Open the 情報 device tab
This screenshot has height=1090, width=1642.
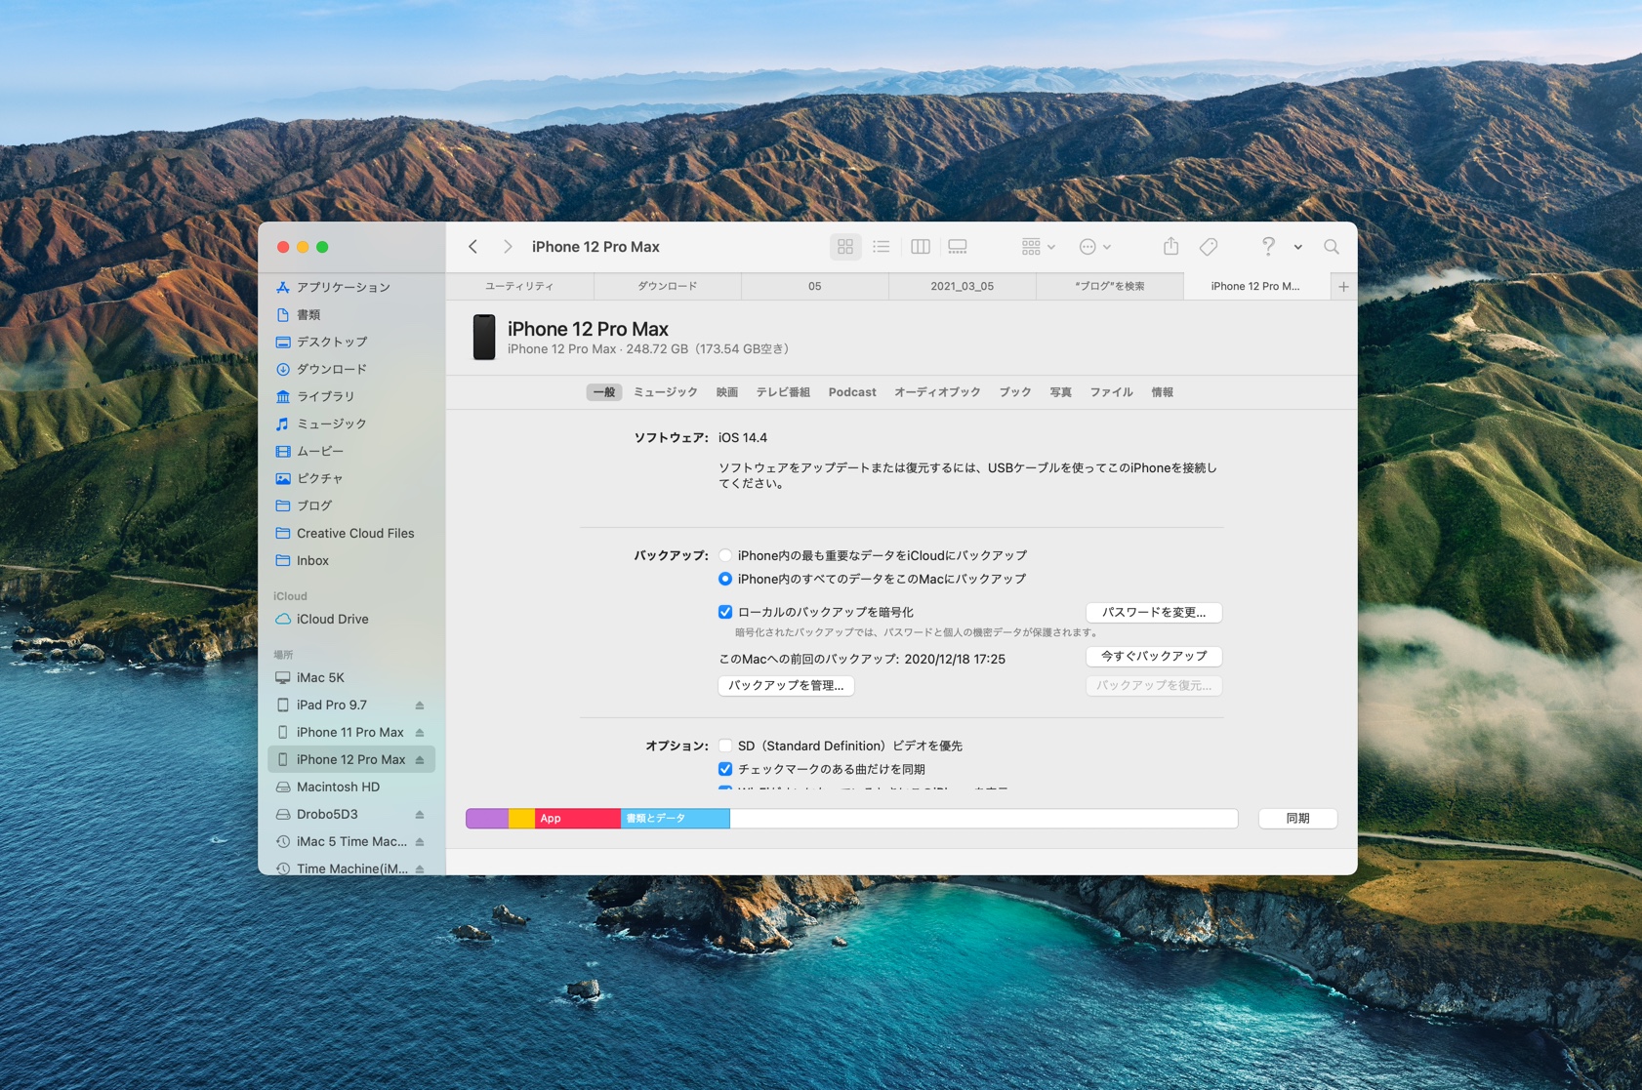click(1163, 392)
